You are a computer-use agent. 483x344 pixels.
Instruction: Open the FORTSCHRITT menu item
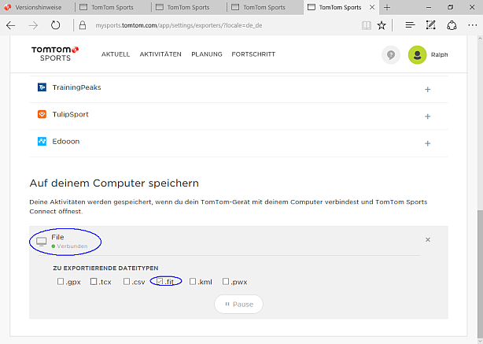[x=253, y=54]
